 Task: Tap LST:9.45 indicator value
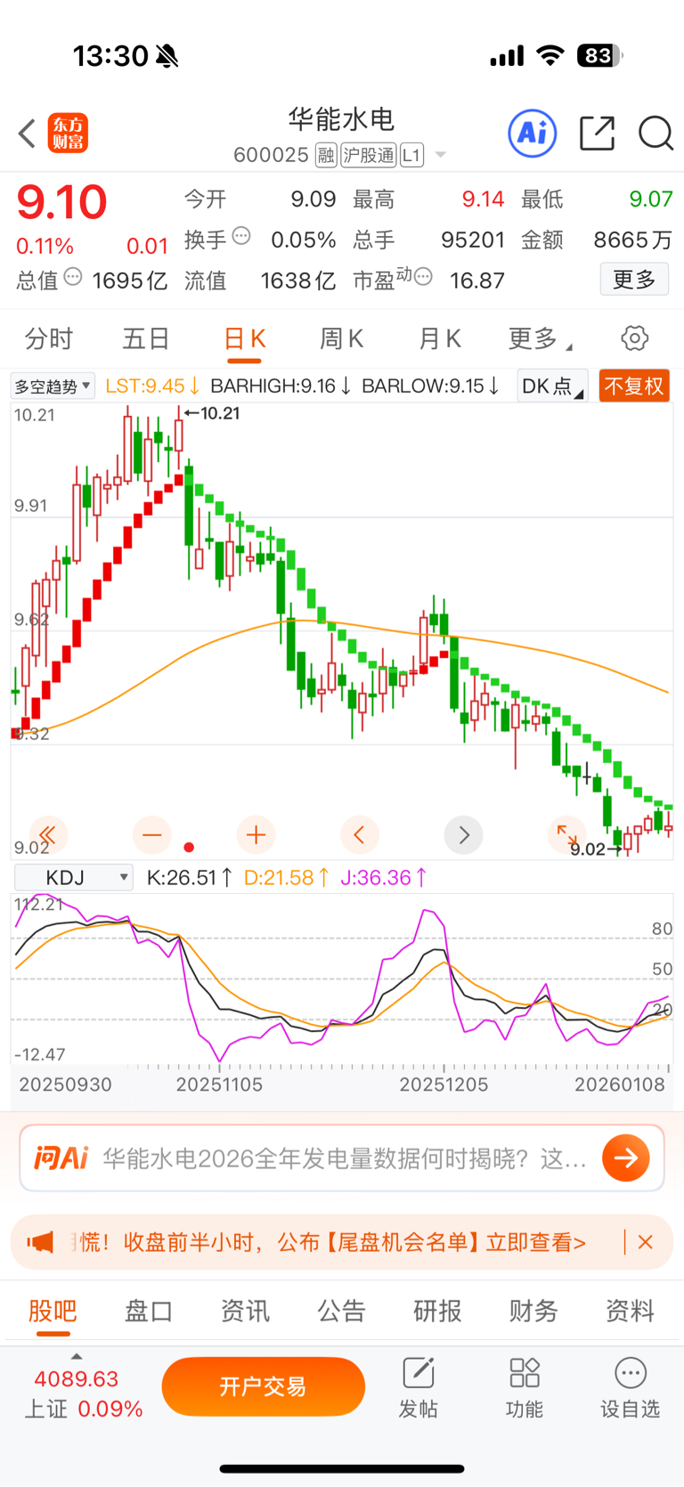pos(152,386)
